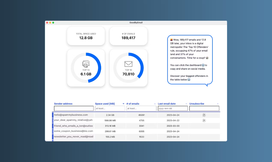Click sort arrow on Unsubscribe column
This screenshot has width=272, height=162.
[x=218, y=104]
